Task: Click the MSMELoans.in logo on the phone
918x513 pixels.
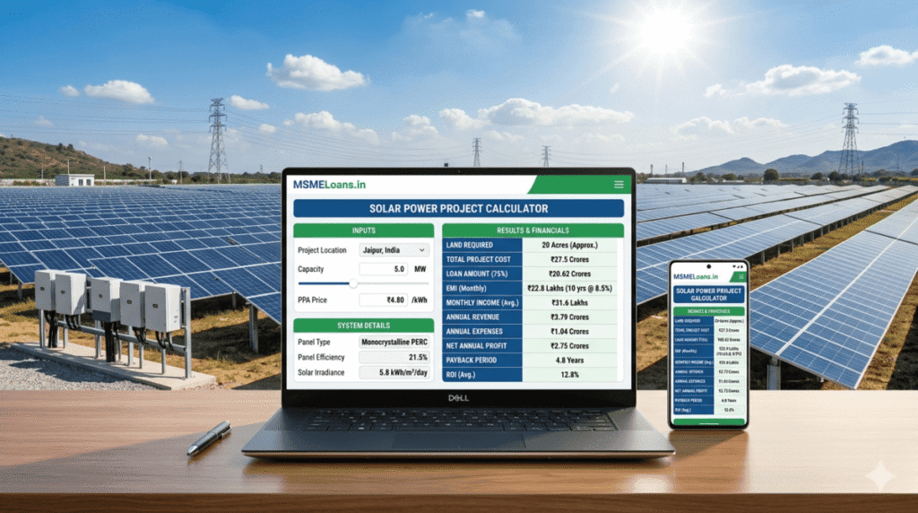Action: pos(695,276)
